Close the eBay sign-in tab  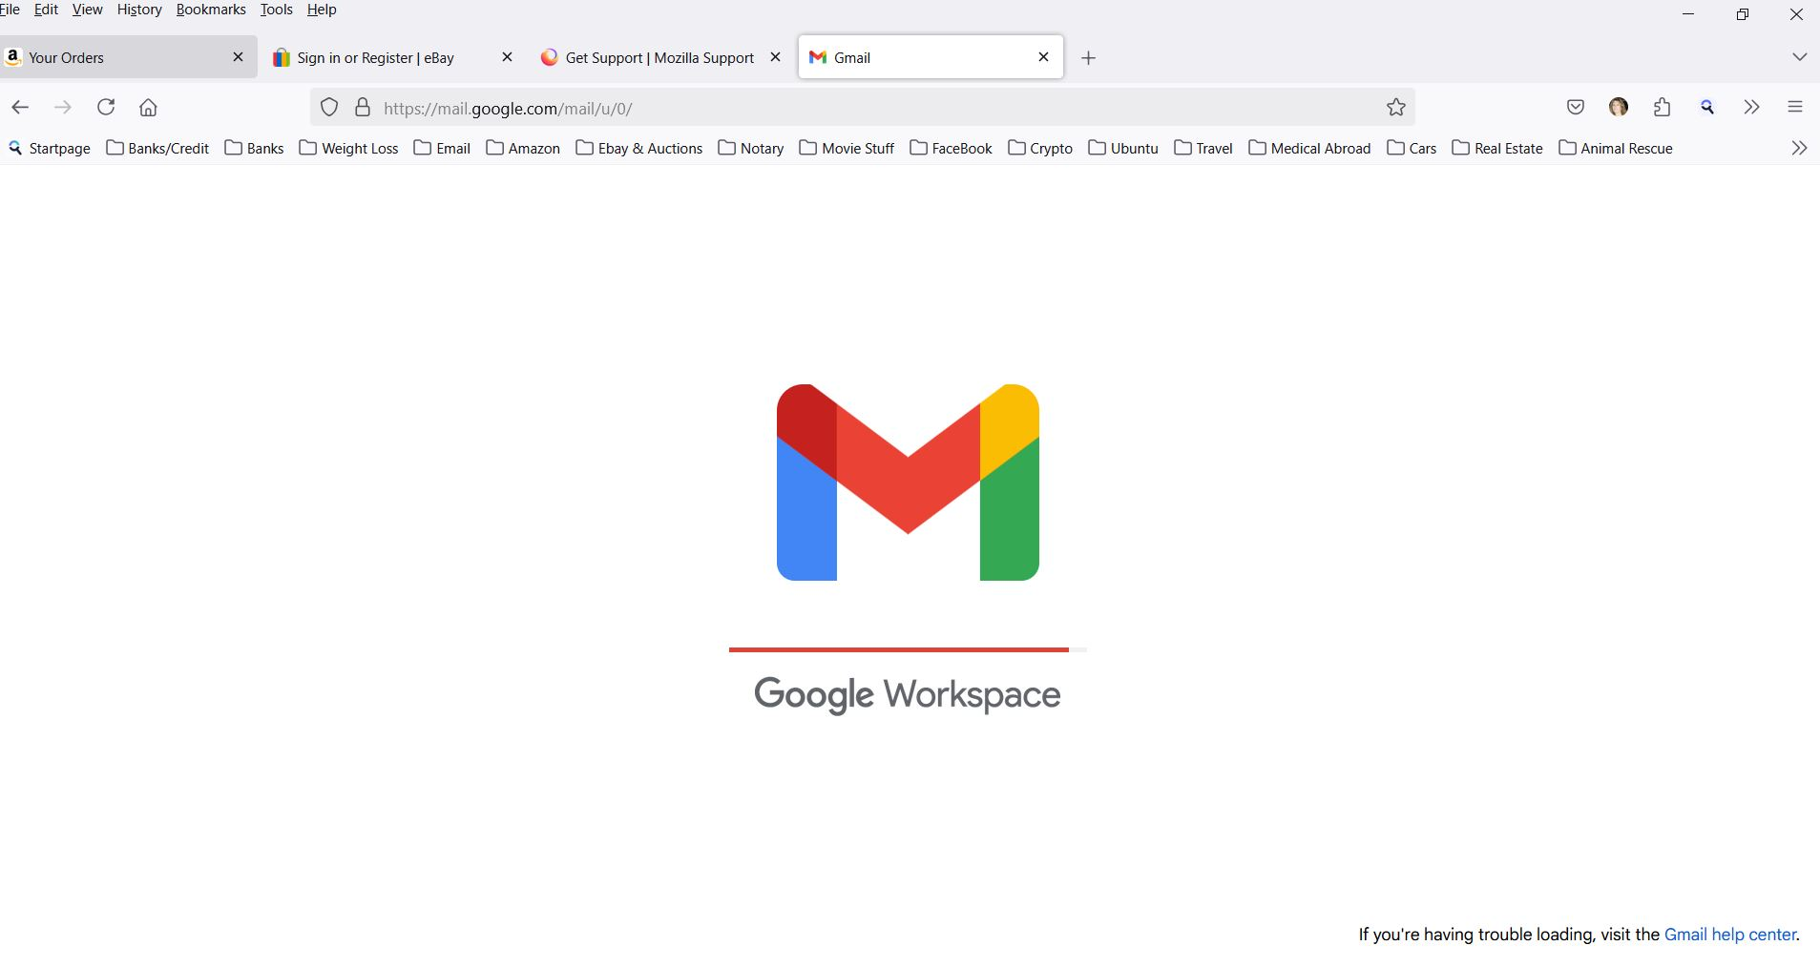coord(508,57)
